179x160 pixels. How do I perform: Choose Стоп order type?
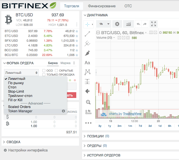pos(35,87)
